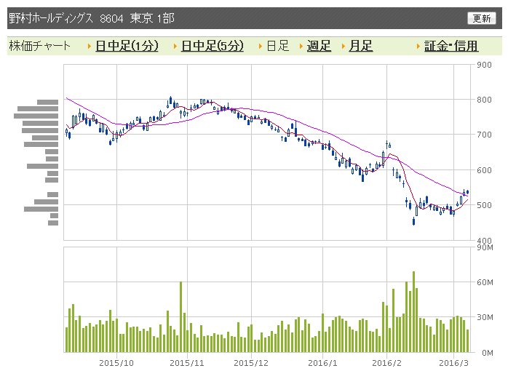Screen dimensions: 508x387
Task: Click orange arrow beside 日足
Action: click(261, 47)
